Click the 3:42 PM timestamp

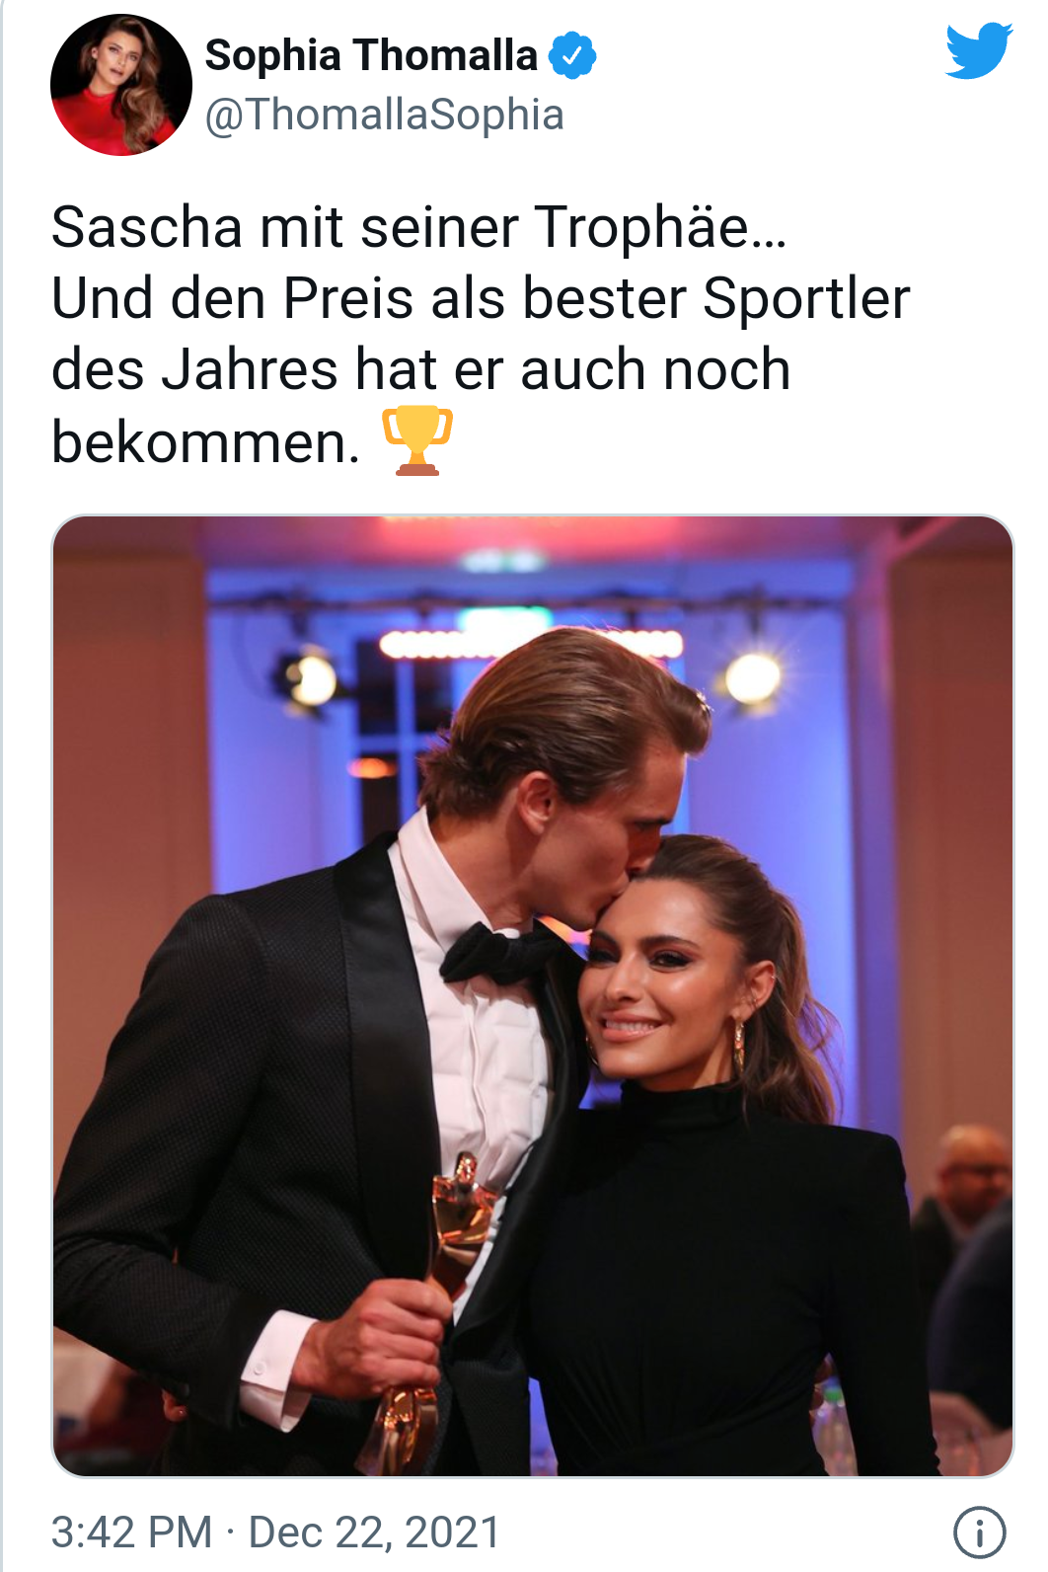131,1533
